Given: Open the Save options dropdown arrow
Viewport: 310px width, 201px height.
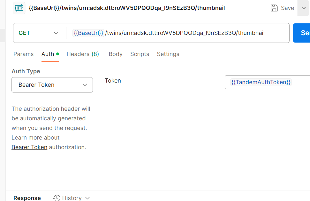Looking at the screenshot, I should pos(304,8).
